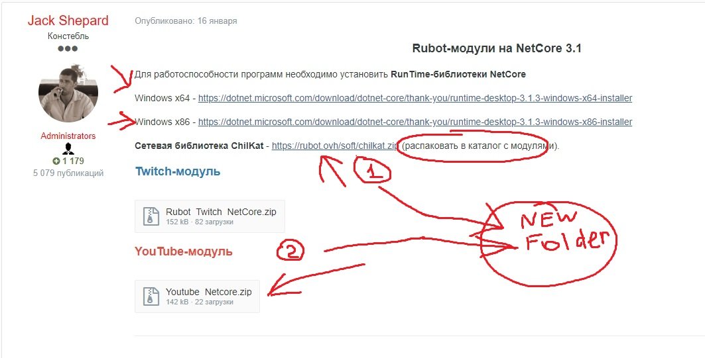The image size is (705, 358).
Task: Download Youtube Netcore.zip attachment
Action: [x=209, y=292]
